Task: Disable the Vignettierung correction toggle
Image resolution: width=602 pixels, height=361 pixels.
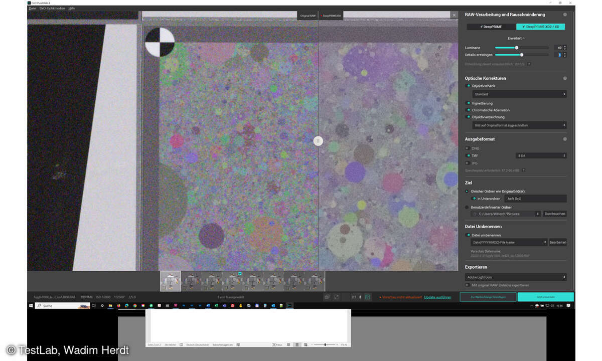Action: [468, 103]
